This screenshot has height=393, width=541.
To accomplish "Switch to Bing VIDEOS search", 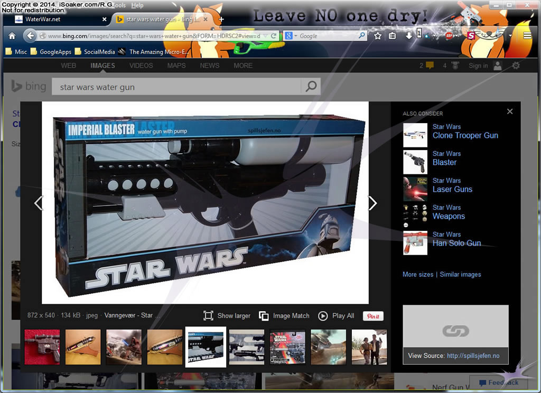I will (141, 65).
